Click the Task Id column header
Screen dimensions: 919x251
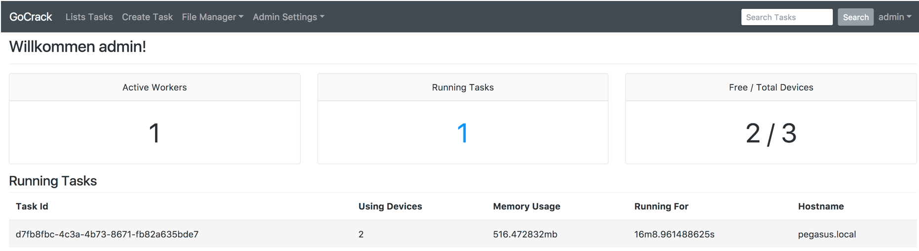click(x=32, y=206)
